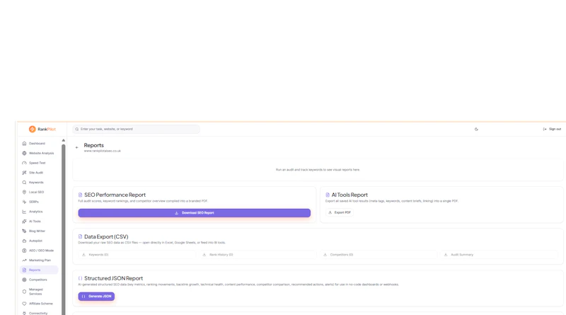Generate the structured JSON report
Screen dimensions: 566x315
tap(96, 296)
